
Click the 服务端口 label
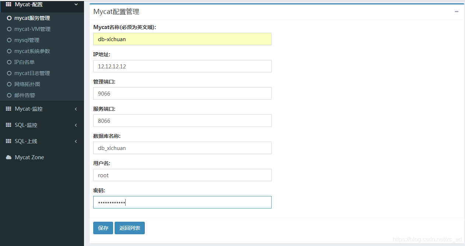coord(104,109)
